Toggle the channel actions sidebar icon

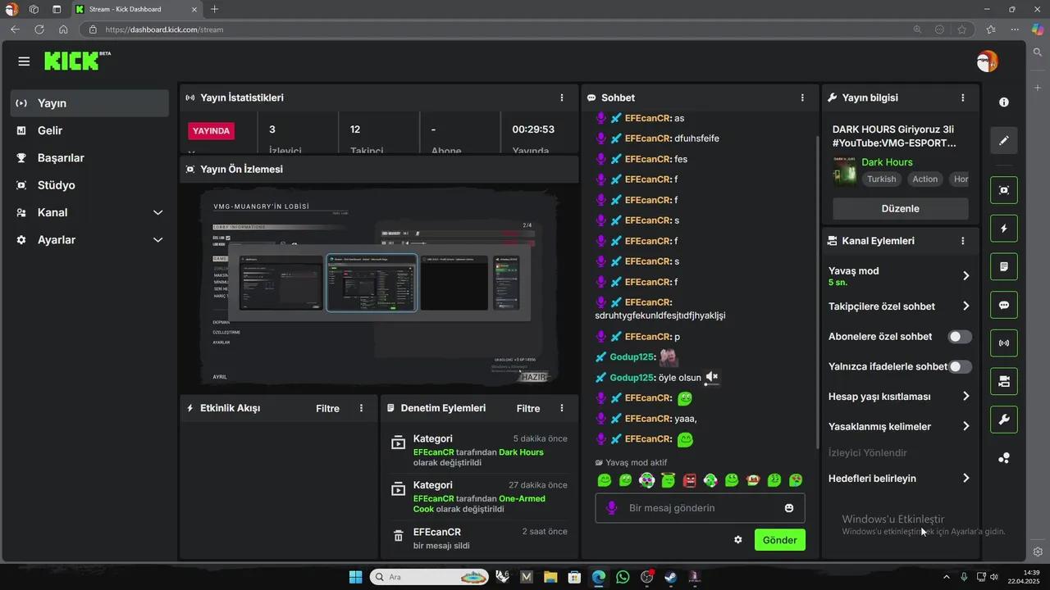pos(1004,382)
